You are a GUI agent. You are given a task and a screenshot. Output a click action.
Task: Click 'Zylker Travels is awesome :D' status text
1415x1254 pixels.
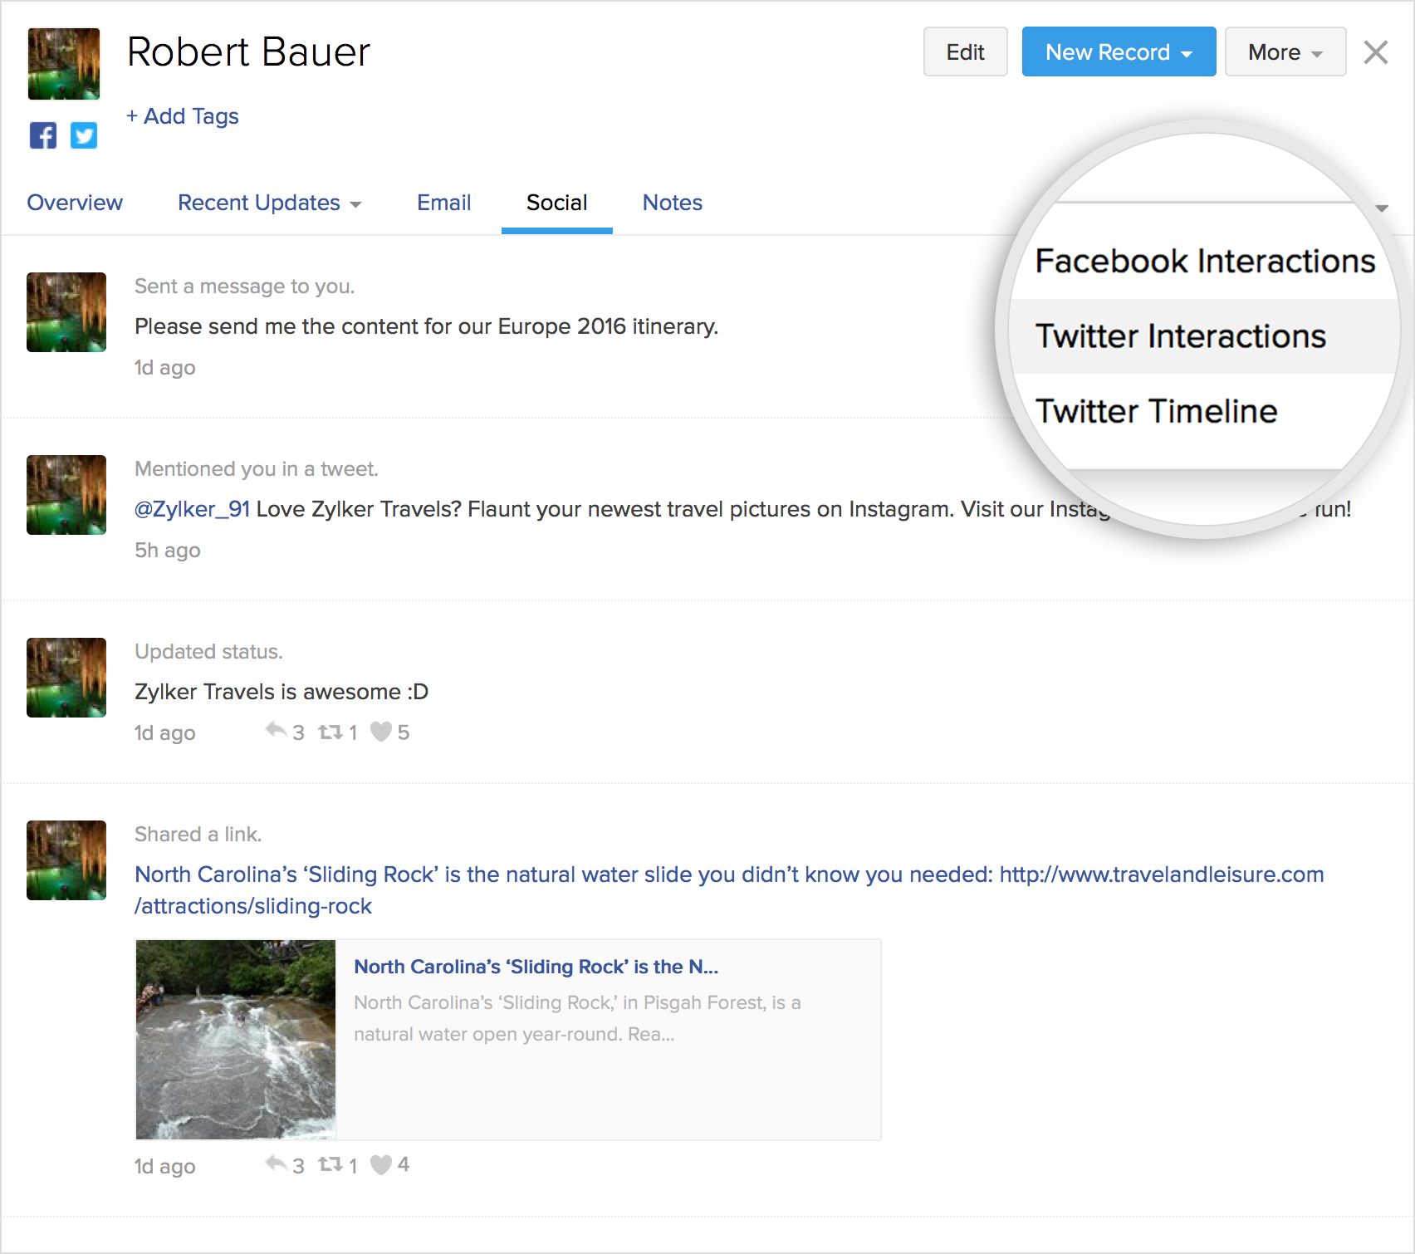pos(282,692)
